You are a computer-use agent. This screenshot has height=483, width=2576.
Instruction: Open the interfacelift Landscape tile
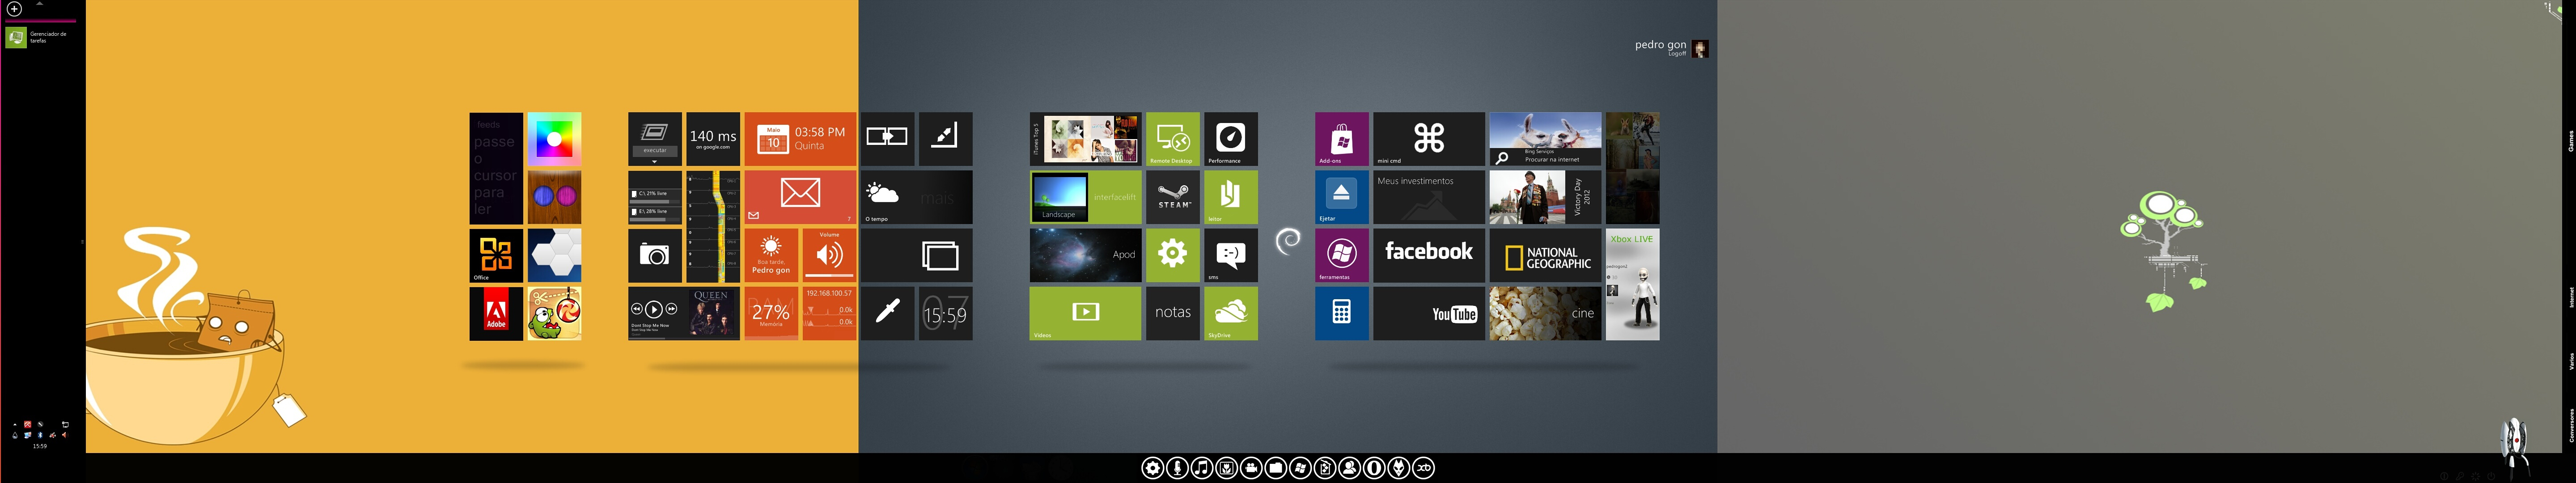(x=1085, y=197)
